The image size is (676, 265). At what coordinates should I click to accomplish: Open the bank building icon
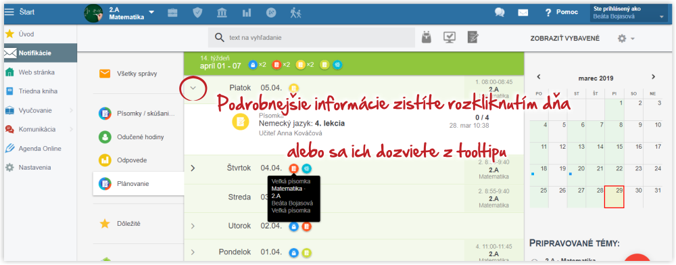click(x=222, y=12)
